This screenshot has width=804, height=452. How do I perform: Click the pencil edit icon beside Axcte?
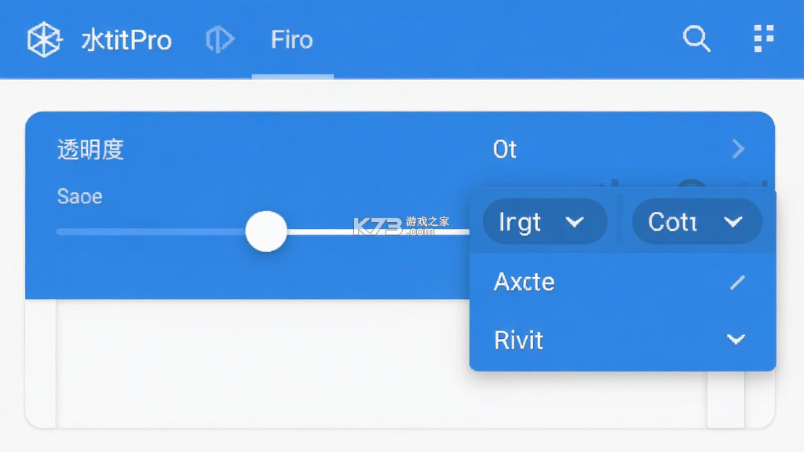point(737,282)
